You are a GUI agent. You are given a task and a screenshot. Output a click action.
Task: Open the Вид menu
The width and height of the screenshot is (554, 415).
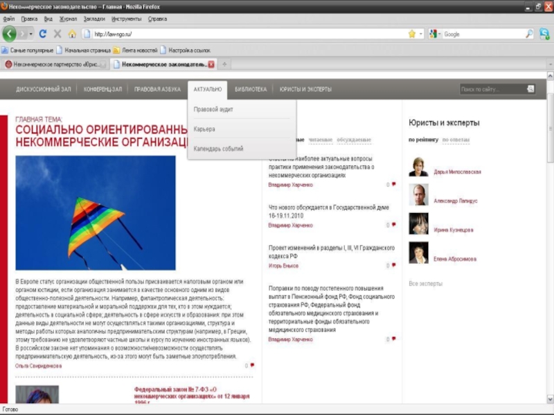click(48, 19)
